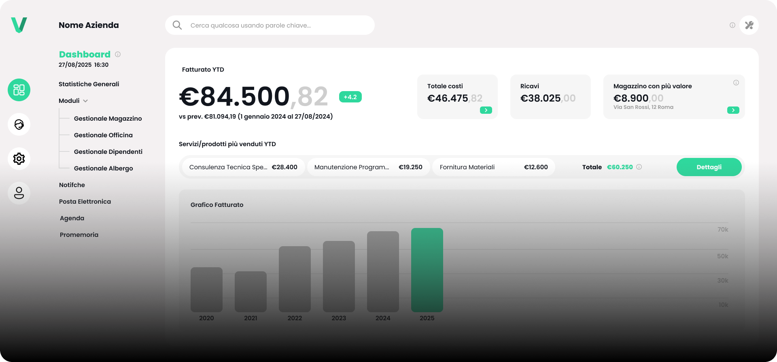Click the search magnifier icon
Viewport: 777px width, 362px height.
point(177,25)
